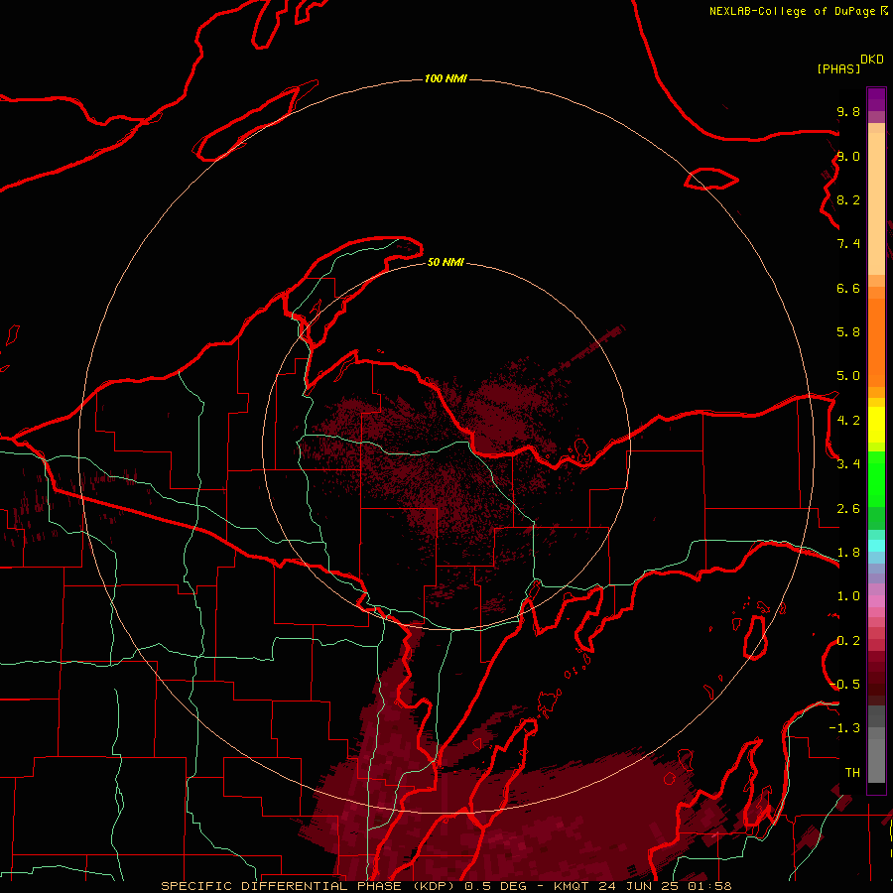Click the 5.8 value on the color scale
The width and height of the screenshot is (893, 893).
click(x=848, y=332)
